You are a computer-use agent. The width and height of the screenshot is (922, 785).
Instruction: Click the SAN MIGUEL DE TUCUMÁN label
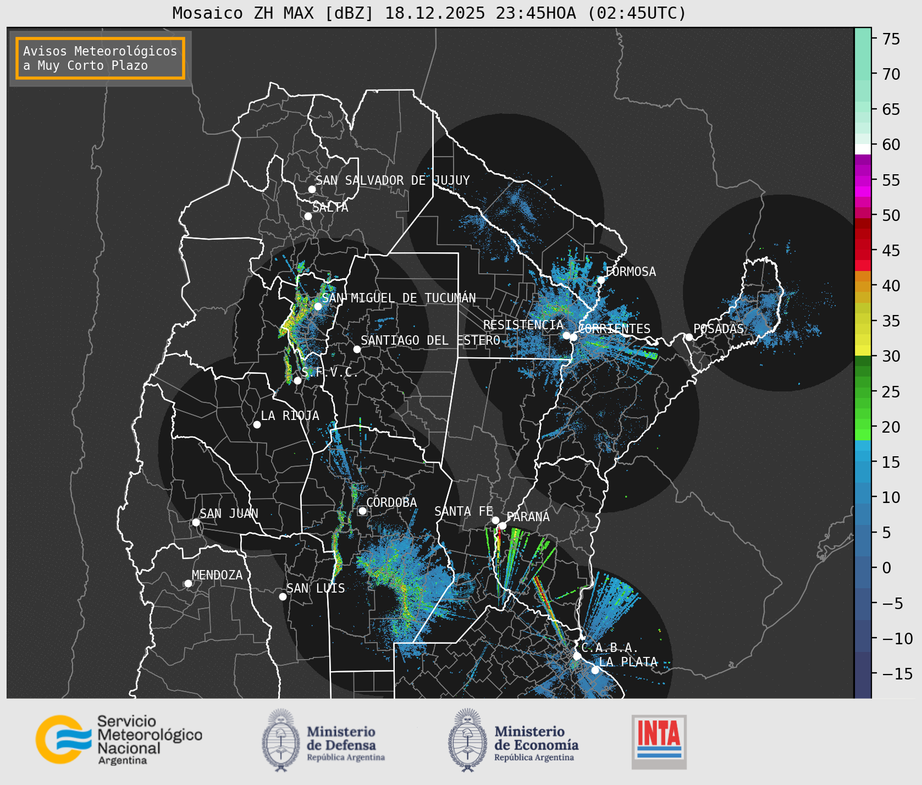(x=399, y=298)
